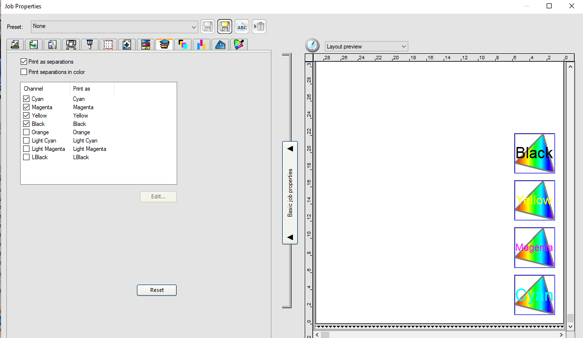
Task: Open the ink bar chart tab icon
Action: click(201, 45)
